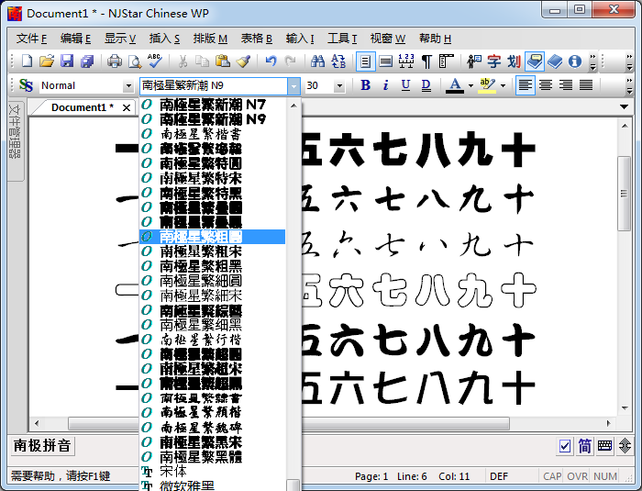The width and height of the screenshot is (642, 491).
Task: Toggle Double underline formatting
Action: pos(426,85)
